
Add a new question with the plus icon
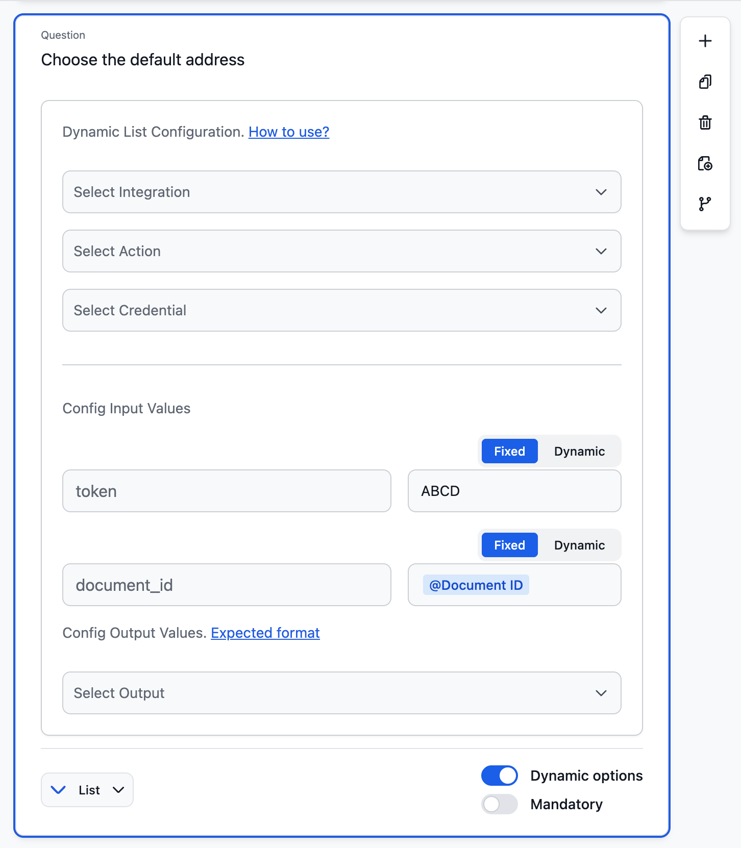click(705, 41)
